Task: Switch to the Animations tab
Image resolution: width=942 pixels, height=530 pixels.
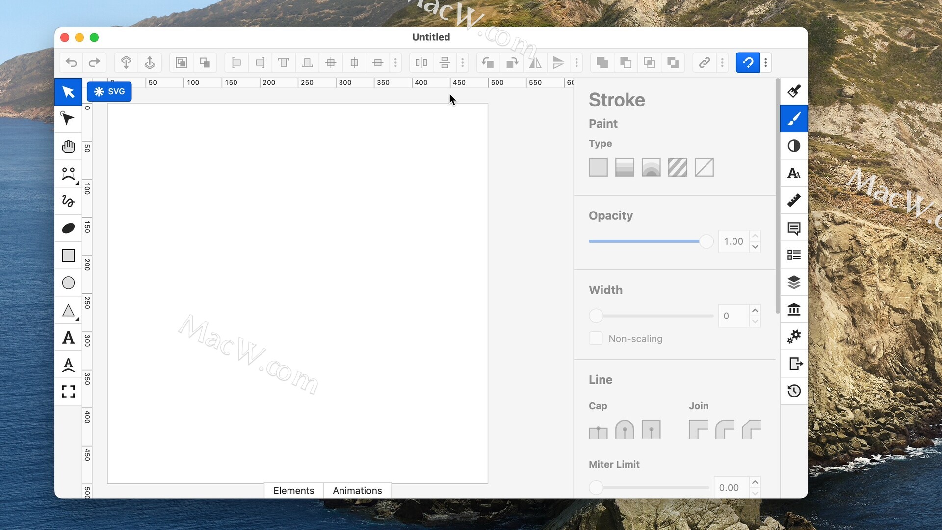Action: point(357,490)
